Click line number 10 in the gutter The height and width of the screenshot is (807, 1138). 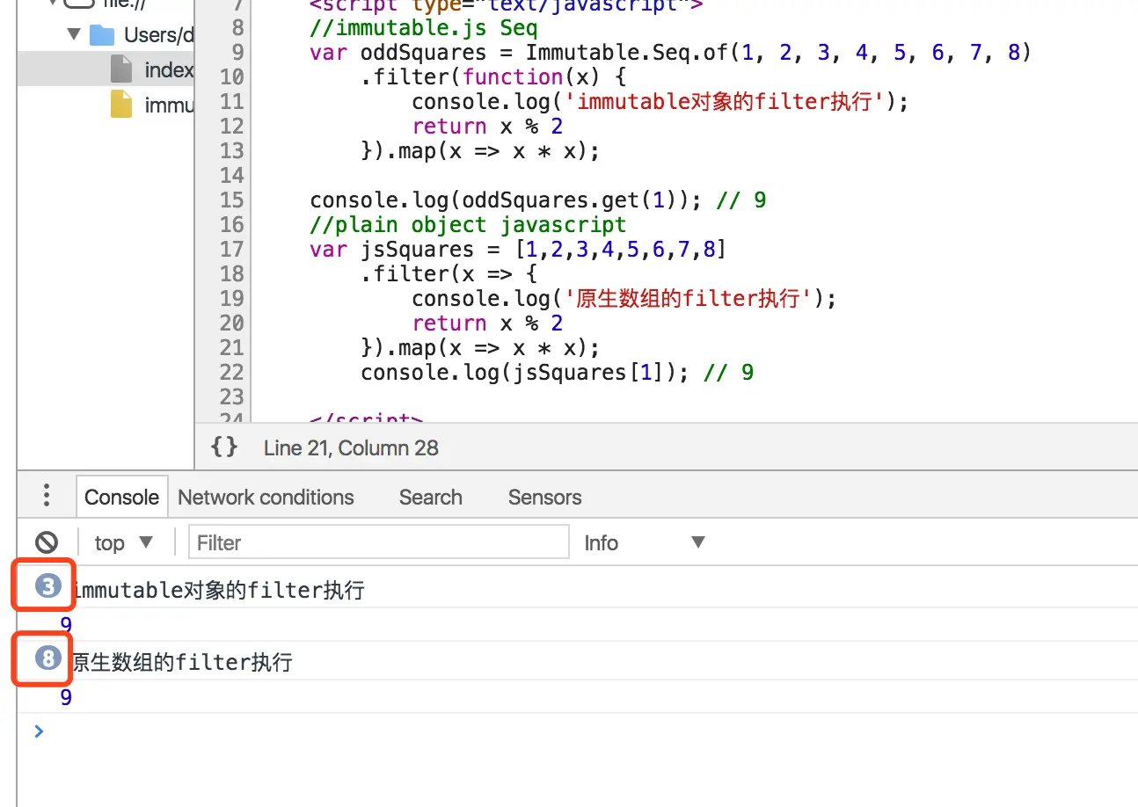pos(231,76)
